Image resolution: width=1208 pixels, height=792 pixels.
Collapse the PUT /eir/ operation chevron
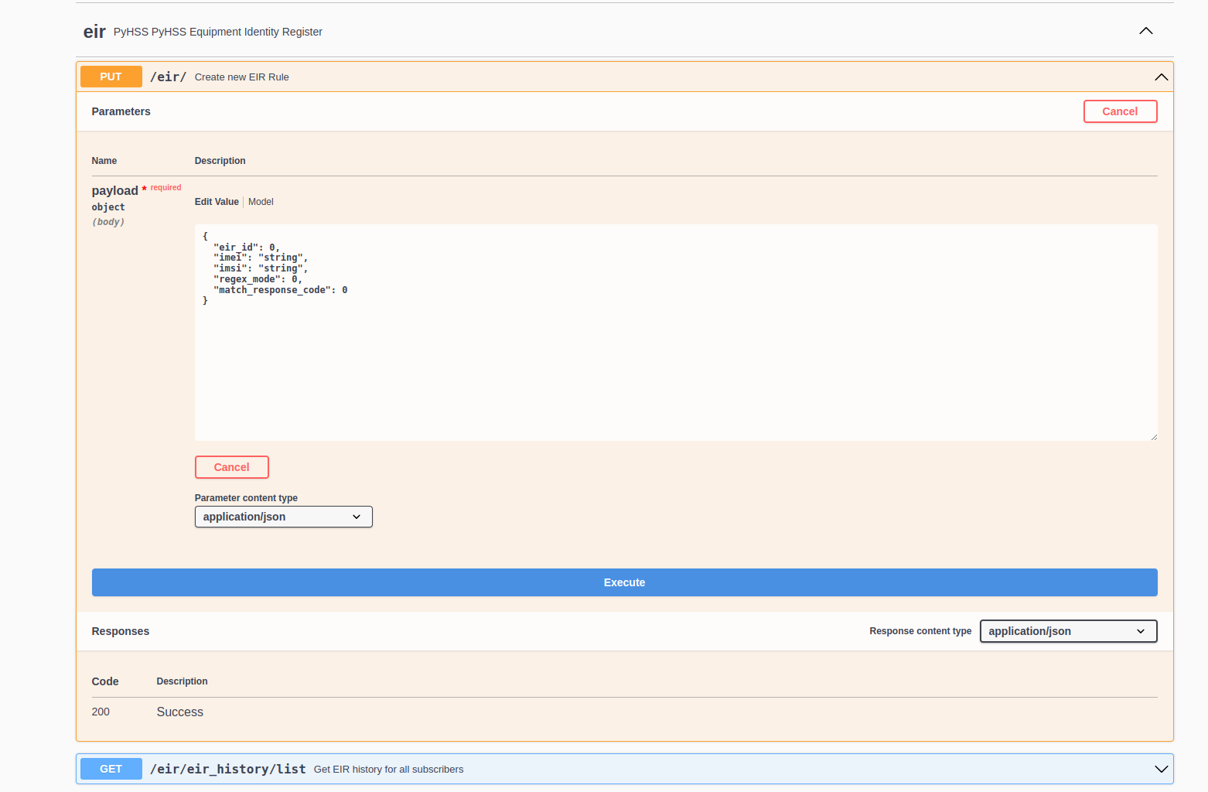pos(1161,77)
